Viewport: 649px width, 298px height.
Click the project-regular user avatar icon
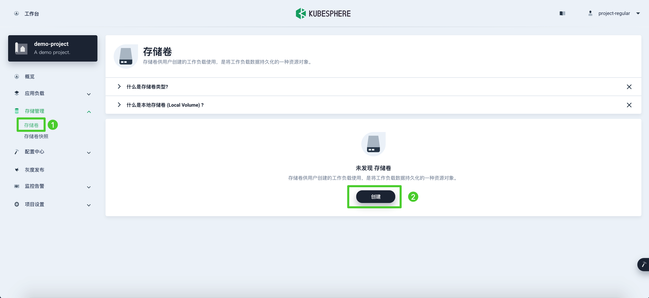click(x=590, y=13)
